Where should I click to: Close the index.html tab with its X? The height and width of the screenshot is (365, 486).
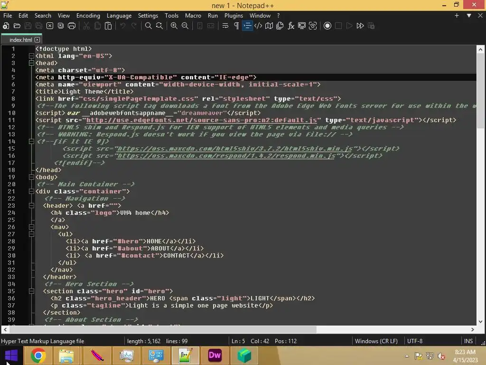pyautogui.click(x=37, y=40)
